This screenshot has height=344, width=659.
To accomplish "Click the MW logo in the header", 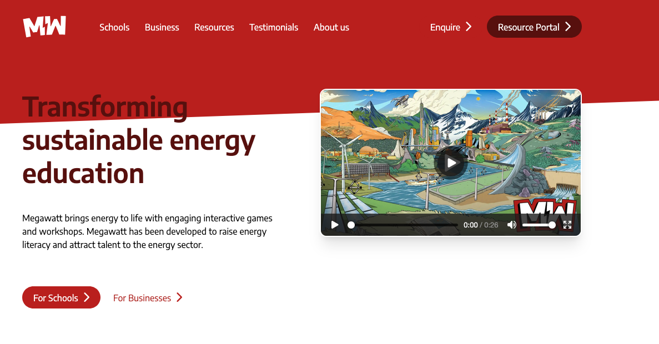I will [44, 27].
